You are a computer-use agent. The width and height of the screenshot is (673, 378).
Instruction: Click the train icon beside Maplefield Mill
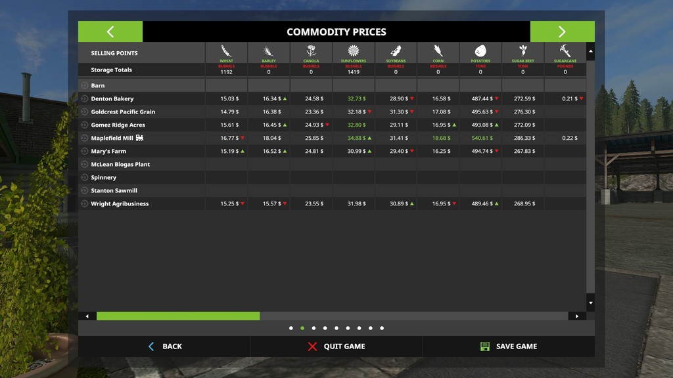tap(139, 138)
